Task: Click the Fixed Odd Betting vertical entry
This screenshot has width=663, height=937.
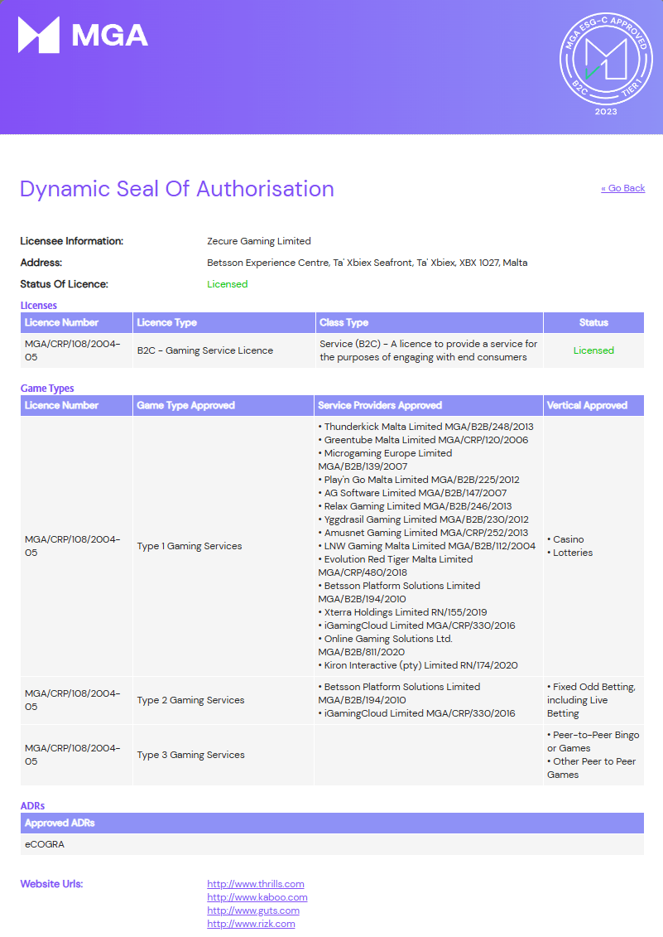Action: pos(591,700)
